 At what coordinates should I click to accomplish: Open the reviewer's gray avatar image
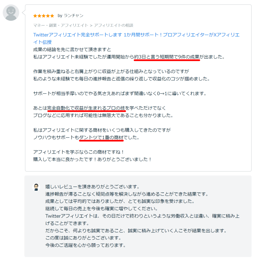click(x=11, y=12)
